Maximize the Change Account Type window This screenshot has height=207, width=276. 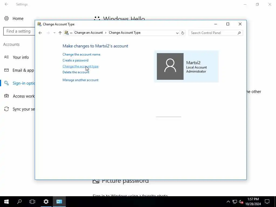[227, 24]
